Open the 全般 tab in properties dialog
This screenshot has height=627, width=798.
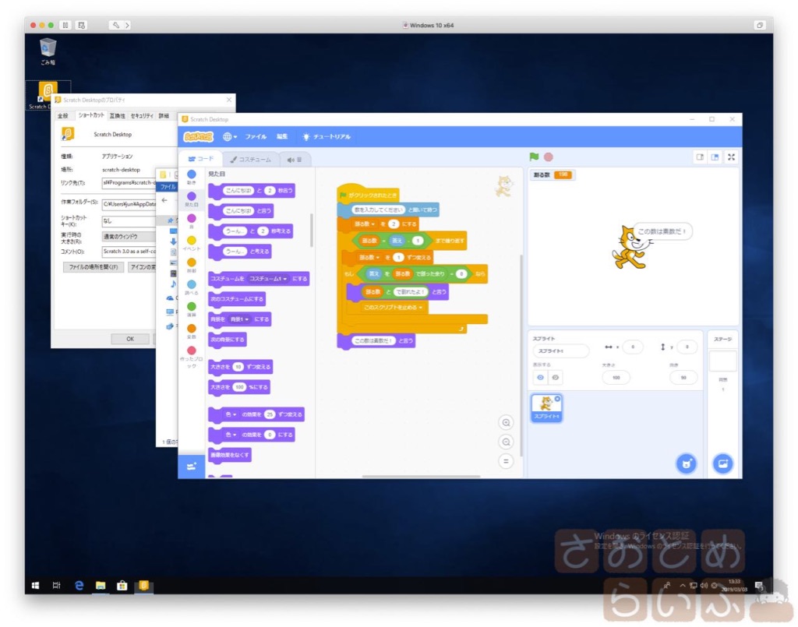[x=63, y=116]
